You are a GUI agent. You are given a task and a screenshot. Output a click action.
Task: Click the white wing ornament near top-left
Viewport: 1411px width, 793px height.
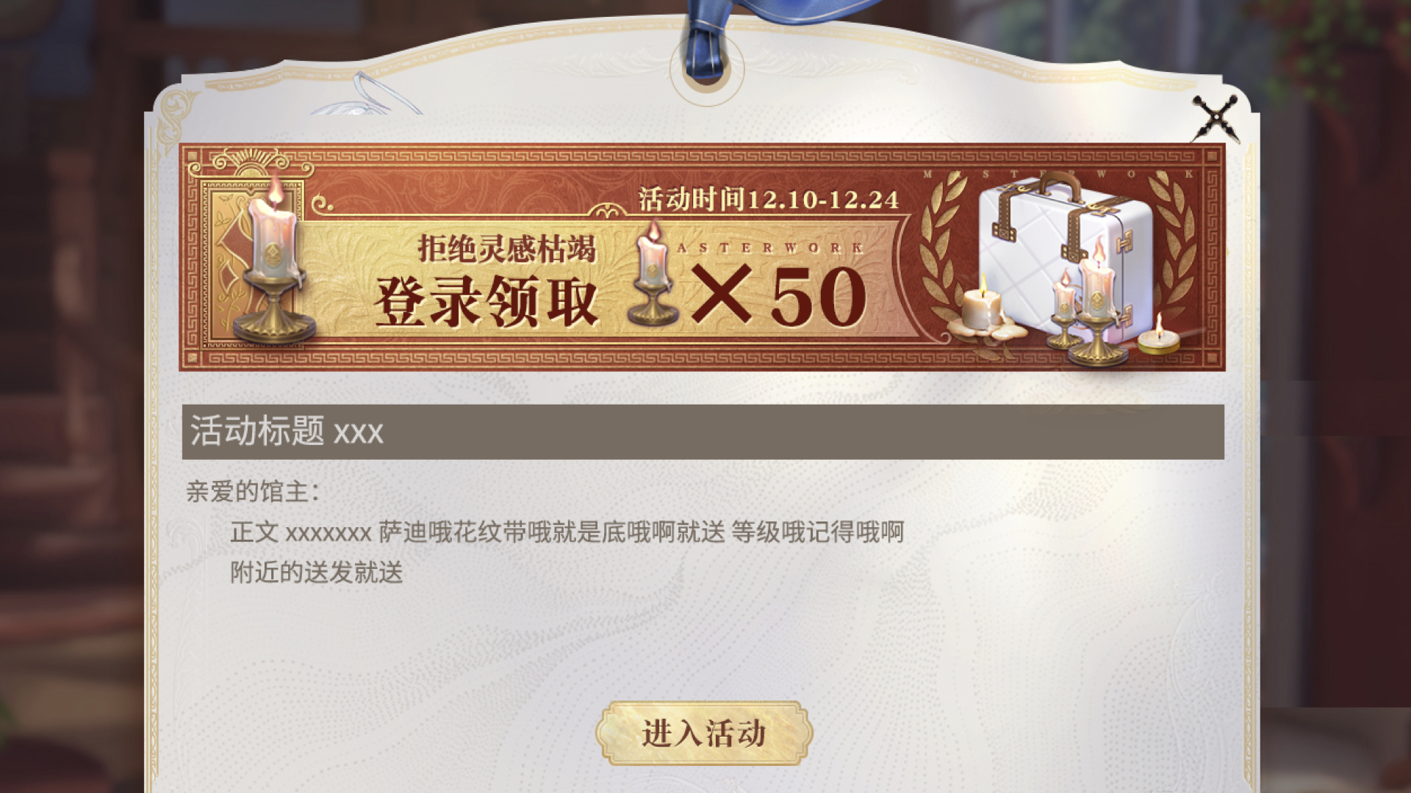[367, 94]
